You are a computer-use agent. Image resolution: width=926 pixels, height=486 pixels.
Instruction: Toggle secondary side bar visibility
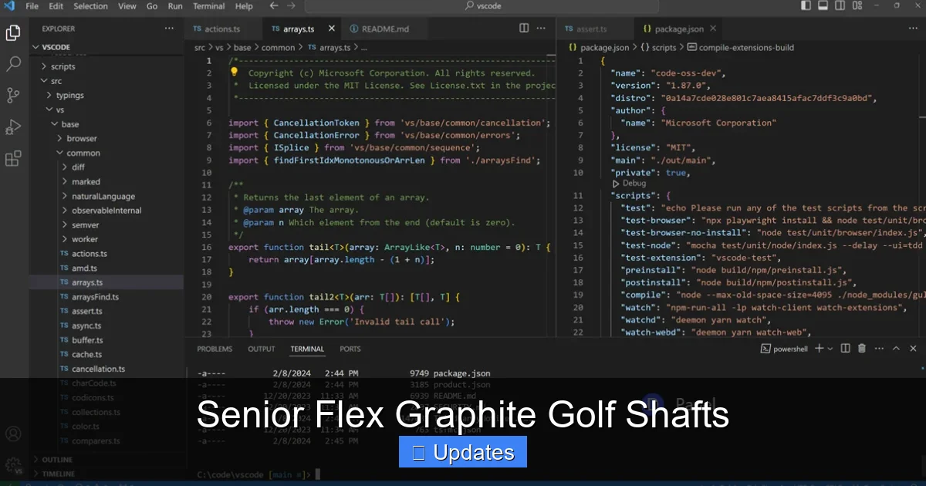839,6
